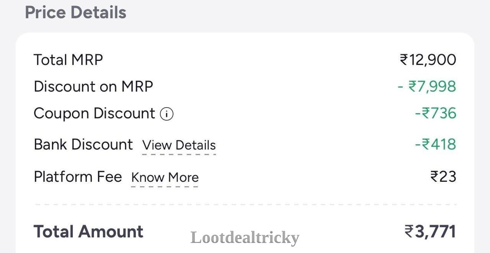Click the Discount on MRP label

[93, 87]
